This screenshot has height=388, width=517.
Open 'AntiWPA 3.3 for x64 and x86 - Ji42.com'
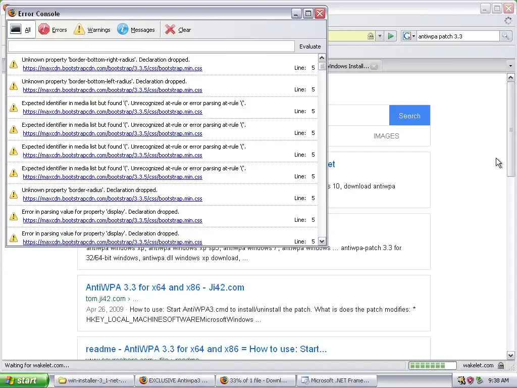coord(165,287)
